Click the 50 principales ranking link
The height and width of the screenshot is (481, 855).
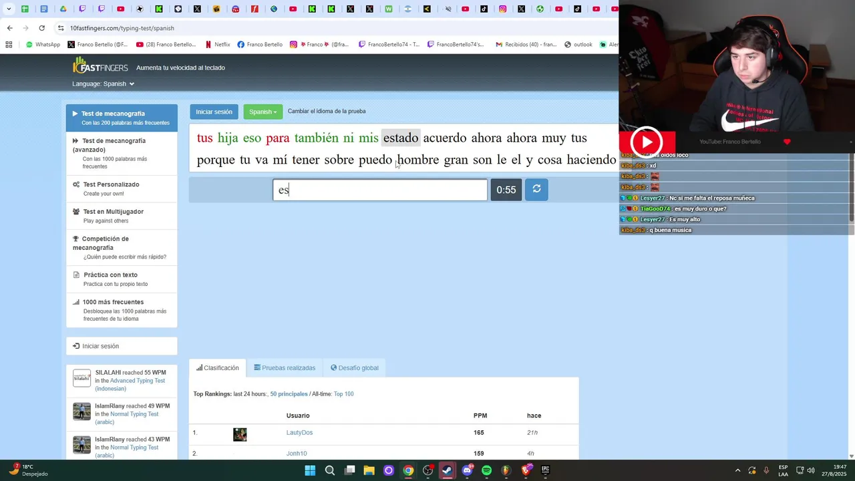(x=289, y=394)
